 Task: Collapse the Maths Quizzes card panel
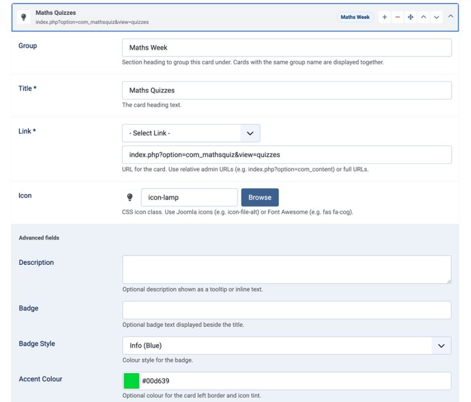click(x=450, y=16)
